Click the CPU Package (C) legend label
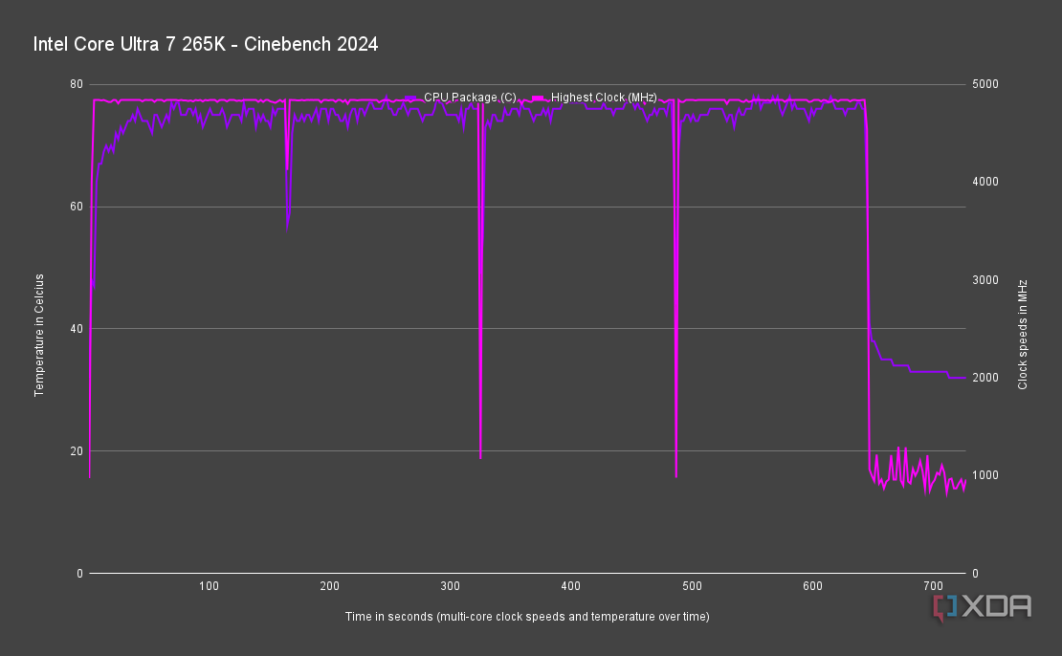This screenshot has width=1062, height=656. (470, 98)
